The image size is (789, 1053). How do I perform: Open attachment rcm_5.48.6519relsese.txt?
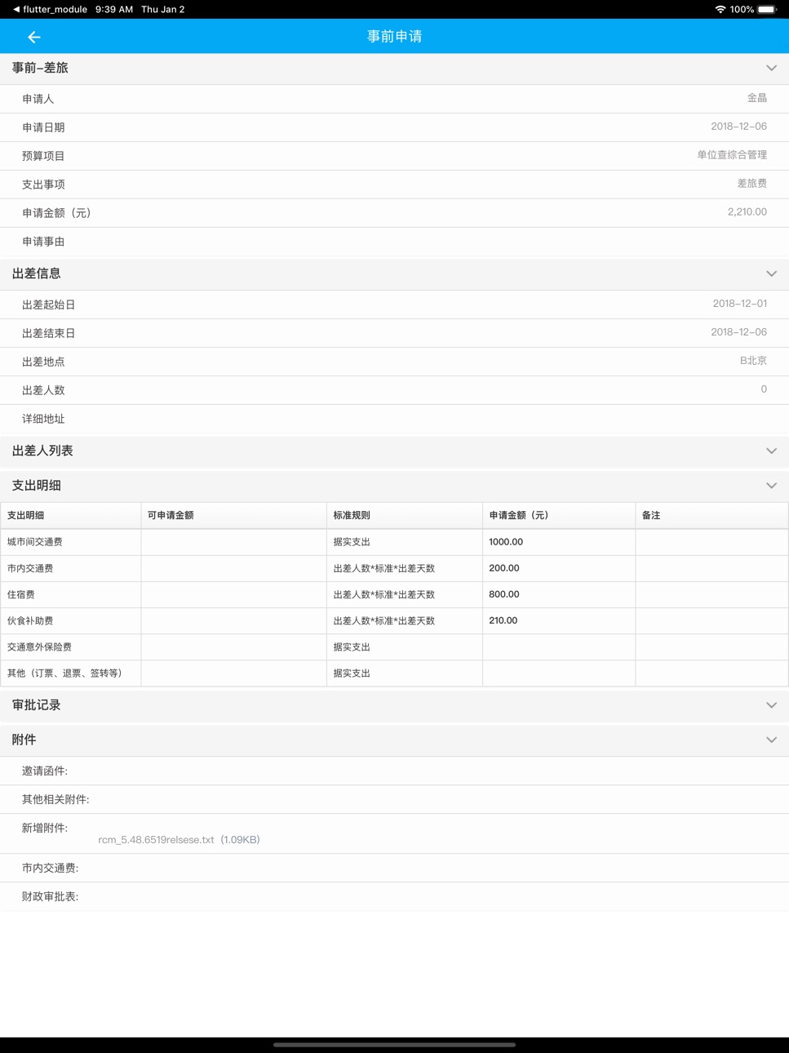[x=179, y=840]
